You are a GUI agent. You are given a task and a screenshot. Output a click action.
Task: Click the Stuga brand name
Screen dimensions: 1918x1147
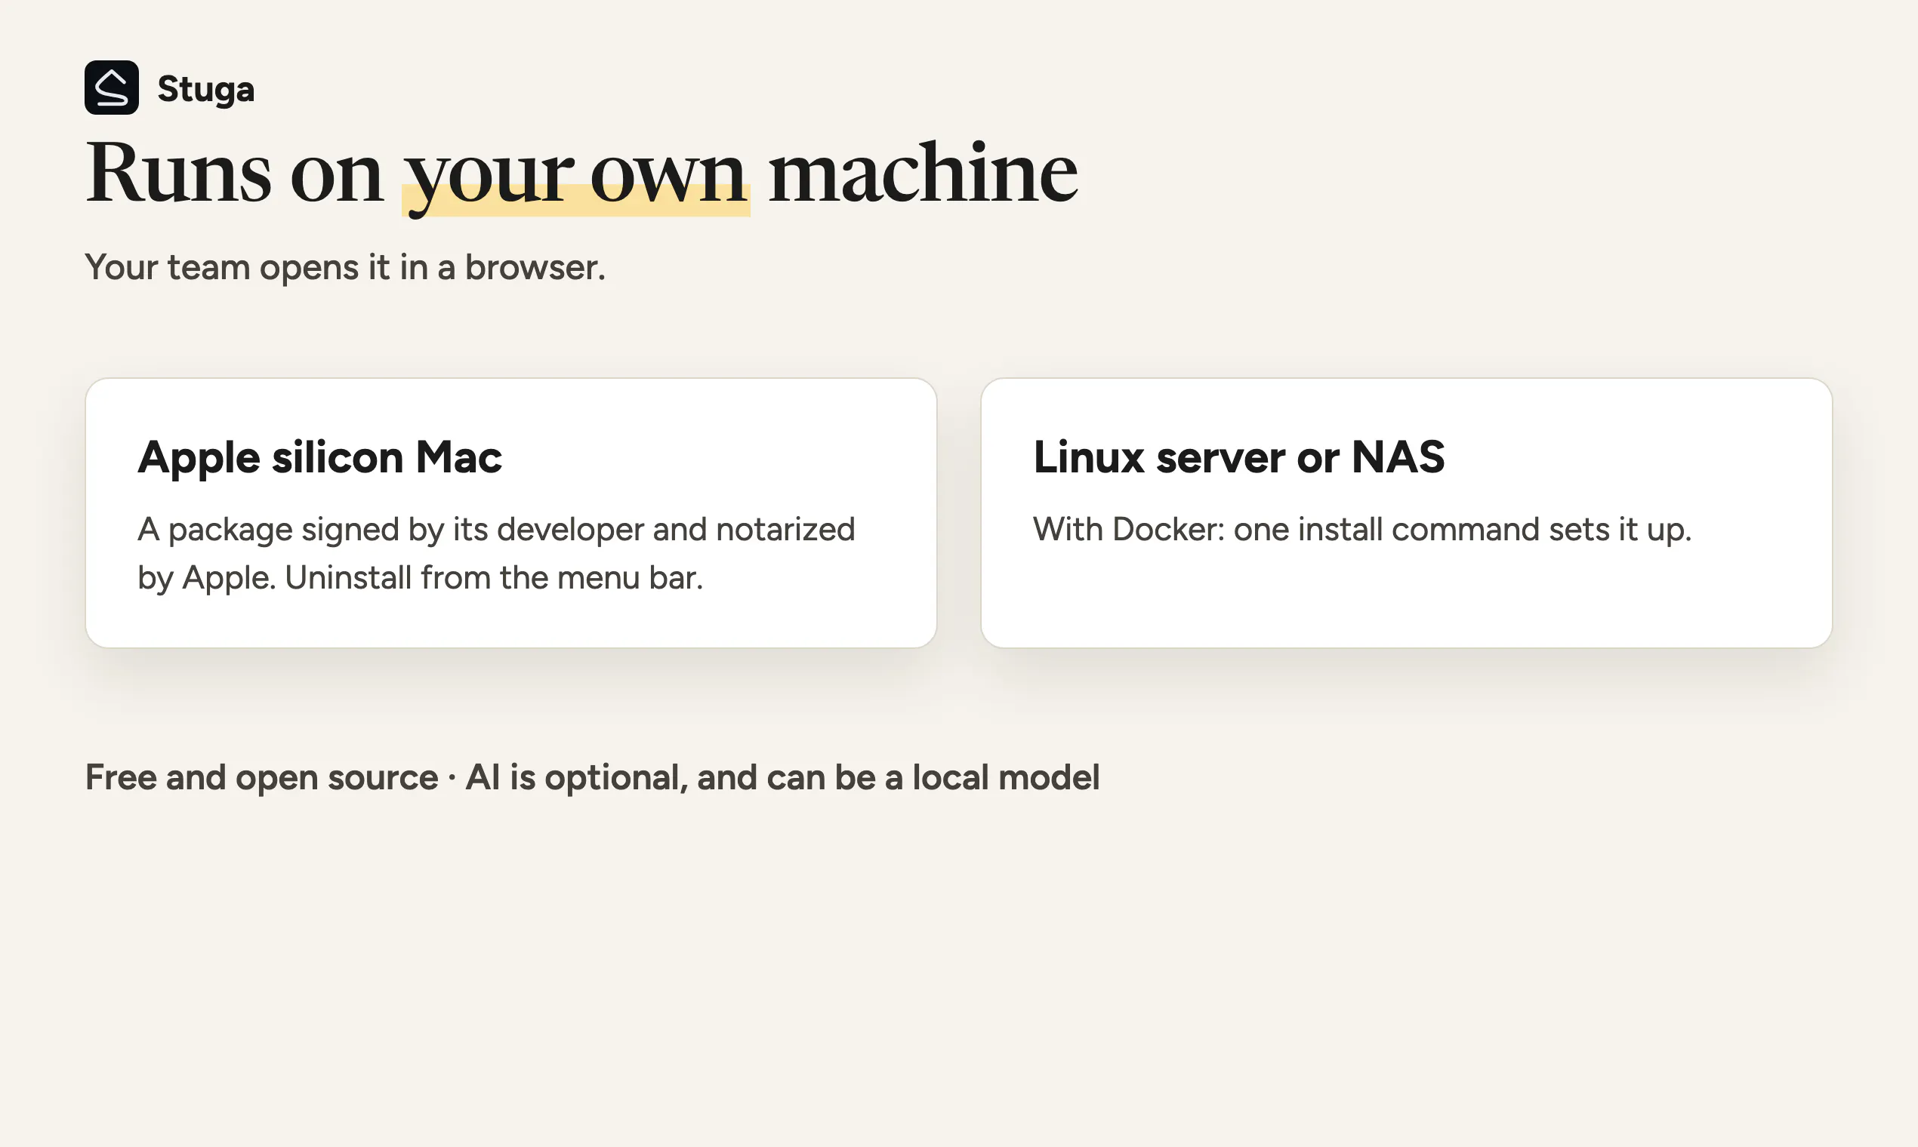tap(205, 89)
